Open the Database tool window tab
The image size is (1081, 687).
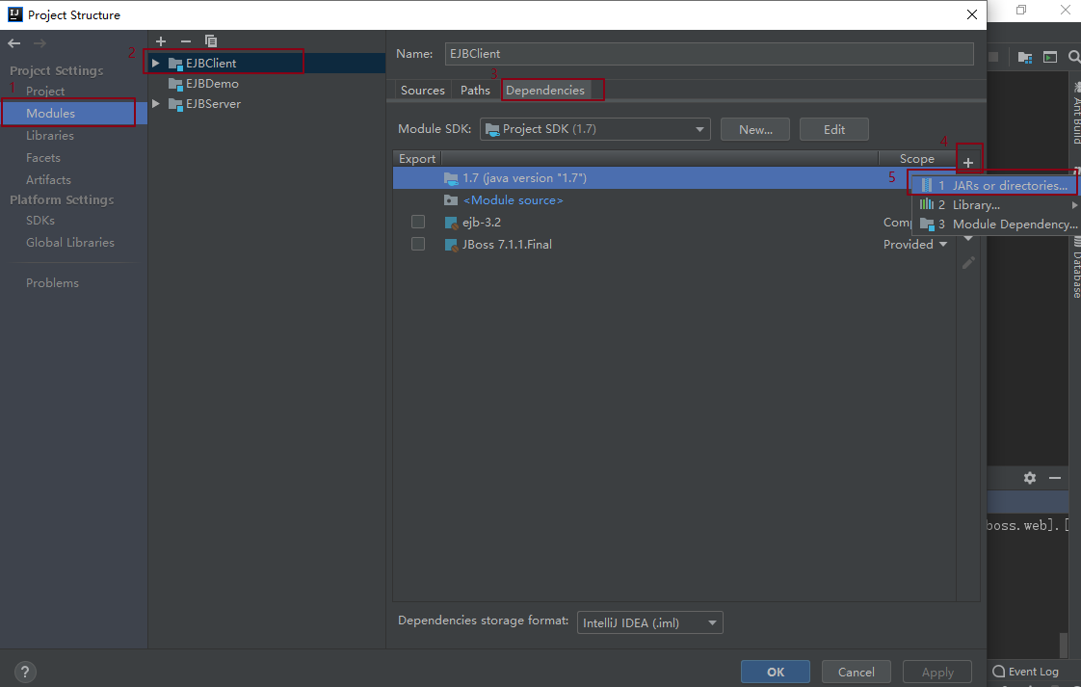click(x=1076, y=268)
